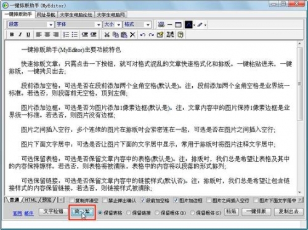Cut selection with scissors icon

click(107, 34)
